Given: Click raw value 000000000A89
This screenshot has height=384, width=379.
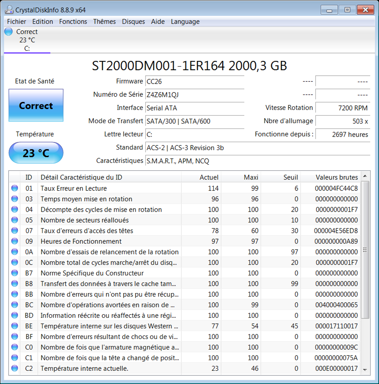Looking at the screenshot, I should tap(336, 241).
